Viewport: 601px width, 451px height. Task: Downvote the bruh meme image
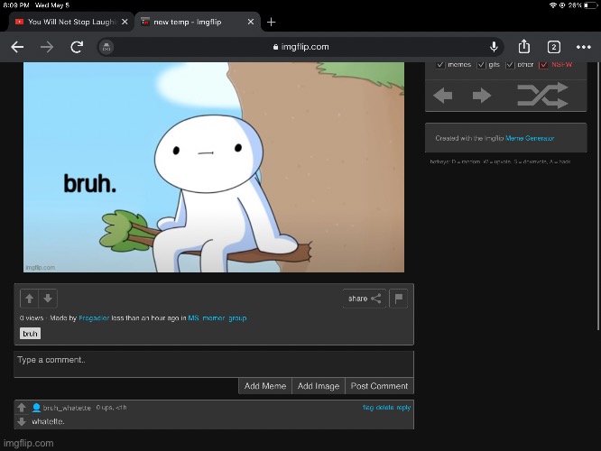pyautogui.click(x=48, y=299)
